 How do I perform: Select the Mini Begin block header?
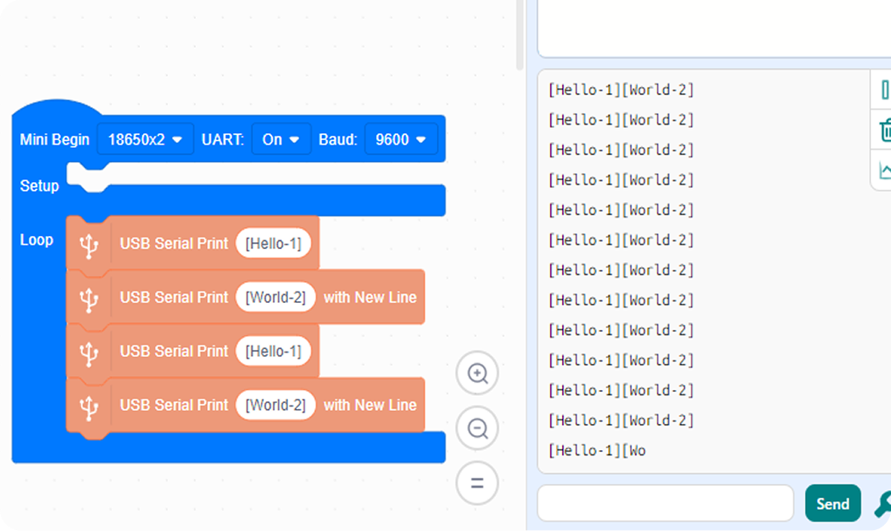(x=55, y=139)
